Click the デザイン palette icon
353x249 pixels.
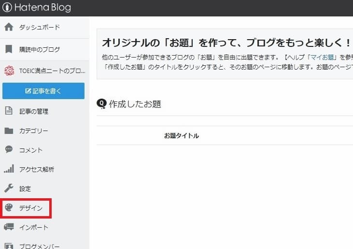(9, 207)
